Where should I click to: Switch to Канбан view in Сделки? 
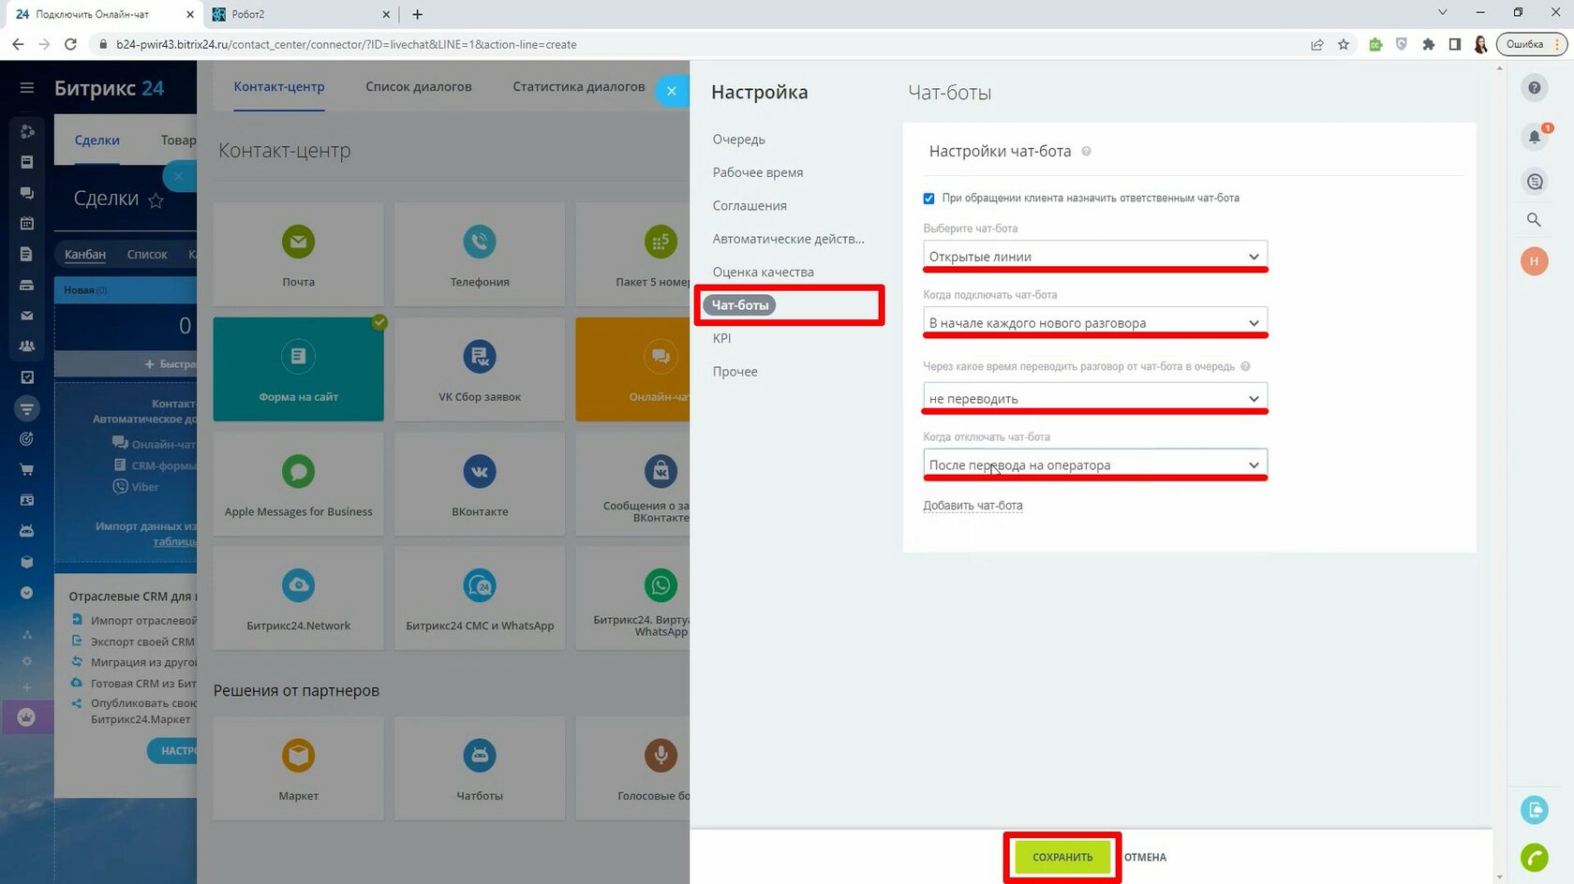[85, 255]
